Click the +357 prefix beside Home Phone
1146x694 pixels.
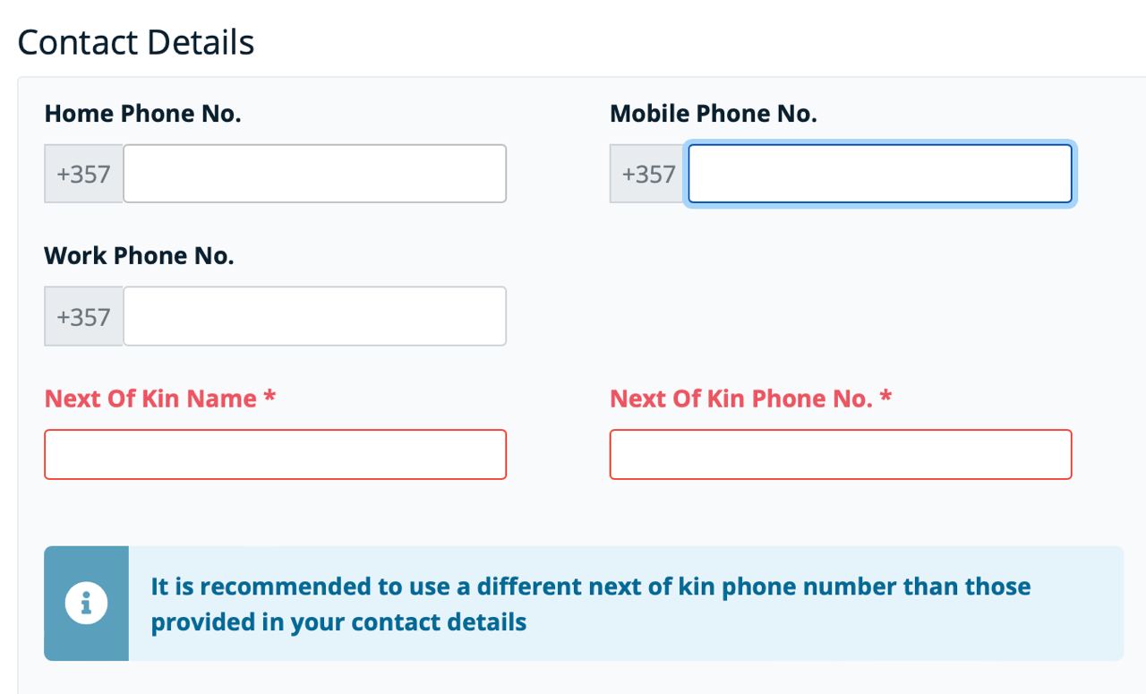83,174
